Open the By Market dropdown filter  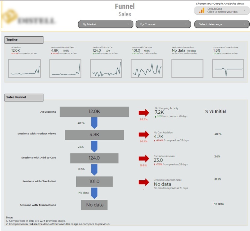(105, 24)
